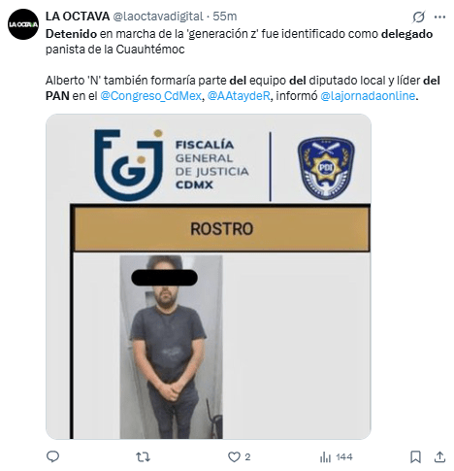The image size is (454, 471).
Task: Click the @laoctavadigital handle
Action: point(158,17)
